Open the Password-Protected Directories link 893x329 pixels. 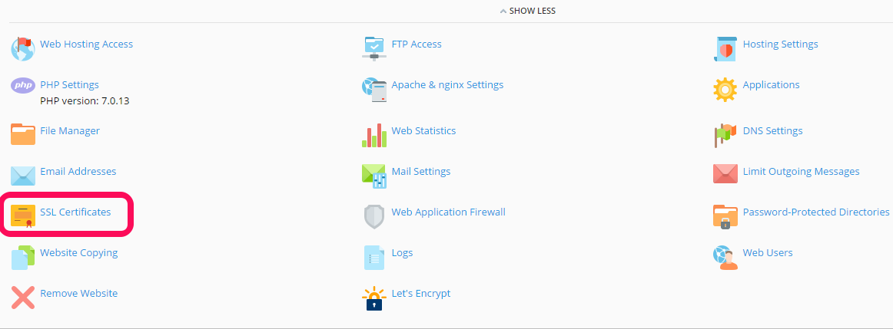pos(816,212)
